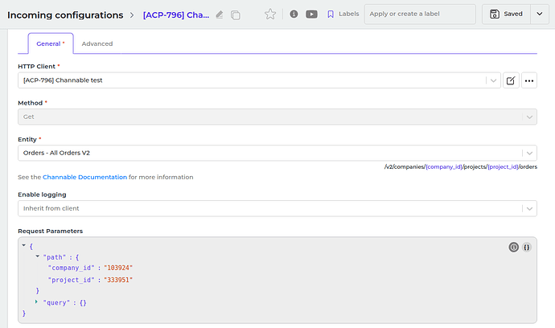This screenshot has width=555, height=328.
Task: Click the pencil icon to rename configuration
Action: [x=220, y=14]
